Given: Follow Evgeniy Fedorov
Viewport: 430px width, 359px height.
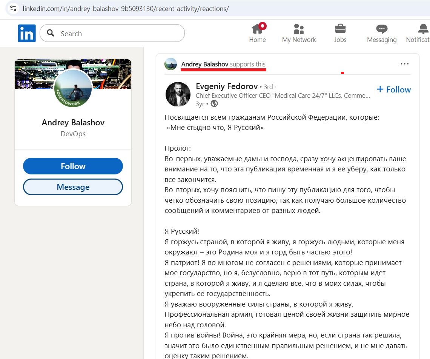Looking at the screenshot, I should (x=394, y=89).
